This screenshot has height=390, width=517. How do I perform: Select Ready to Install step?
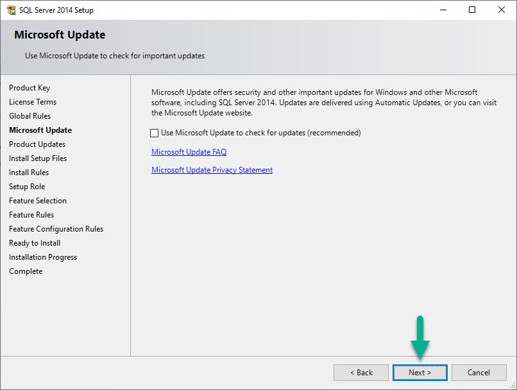pyautogui.click(x=35, y=243)
